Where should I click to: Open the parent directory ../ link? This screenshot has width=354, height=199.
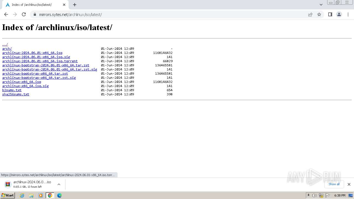5,44
